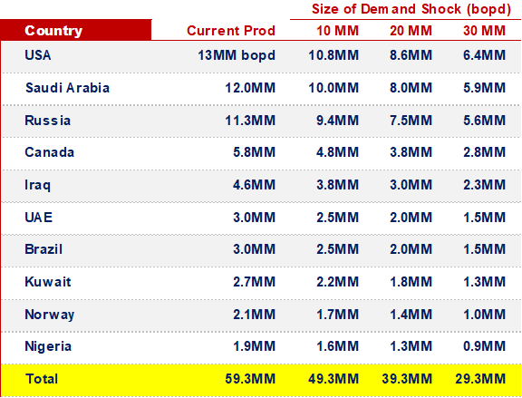Click the 1.6MM cell for Nigeria
This screenshot has width=522, height=398.
coord(337,346)
